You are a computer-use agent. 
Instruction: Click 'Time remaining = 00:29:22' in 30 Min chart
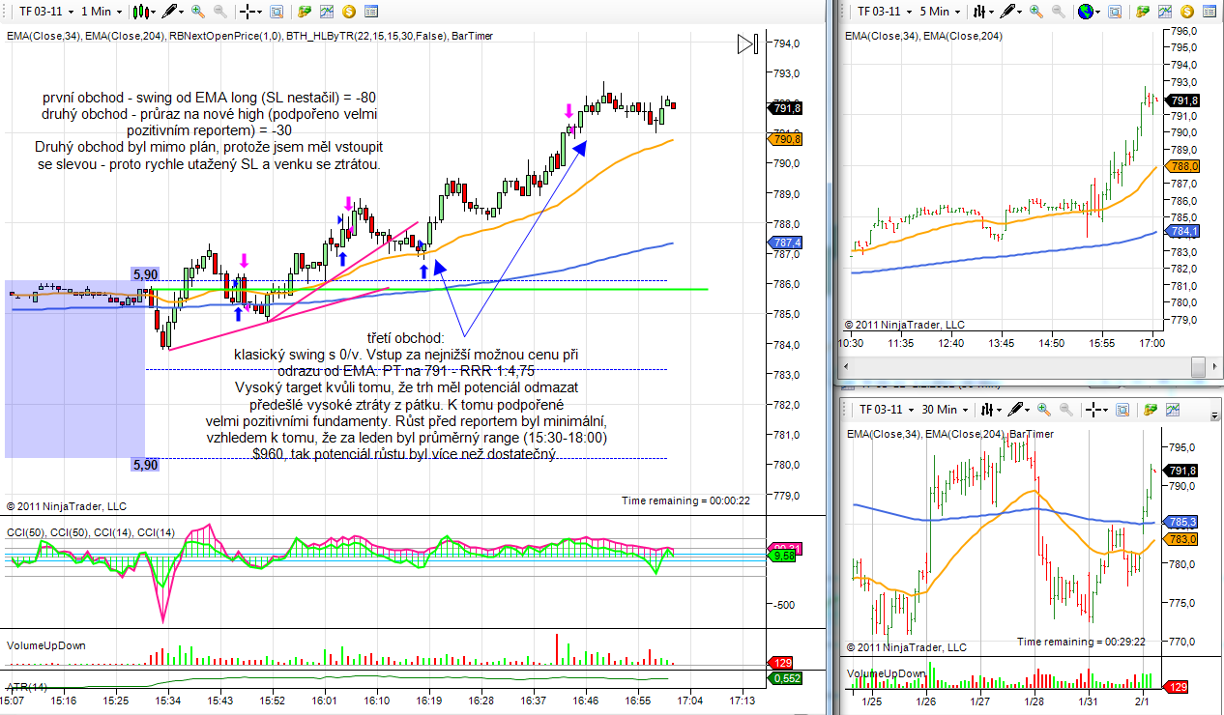1081,643
